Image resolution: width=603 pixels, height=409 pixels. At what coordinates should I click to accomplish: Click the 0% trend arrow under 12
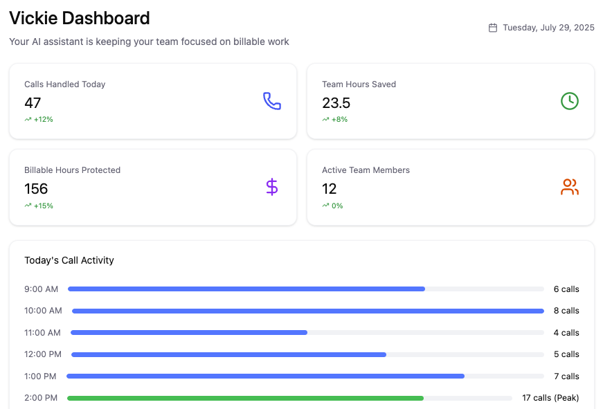(325, 206)
